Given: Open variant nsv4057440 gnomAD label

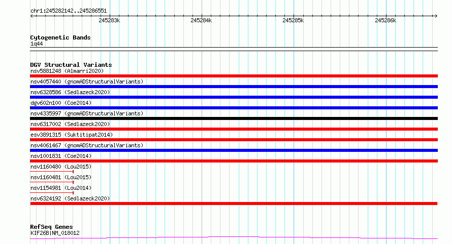Looking at the screenshot, I should [x=87, y=82].
